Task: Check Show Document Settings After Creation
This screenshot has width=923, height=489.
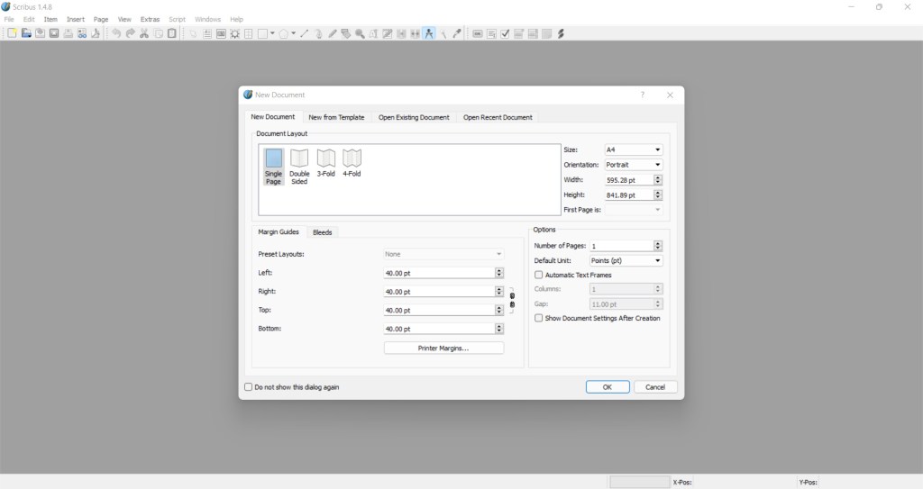Action: [x=539, y=318]
